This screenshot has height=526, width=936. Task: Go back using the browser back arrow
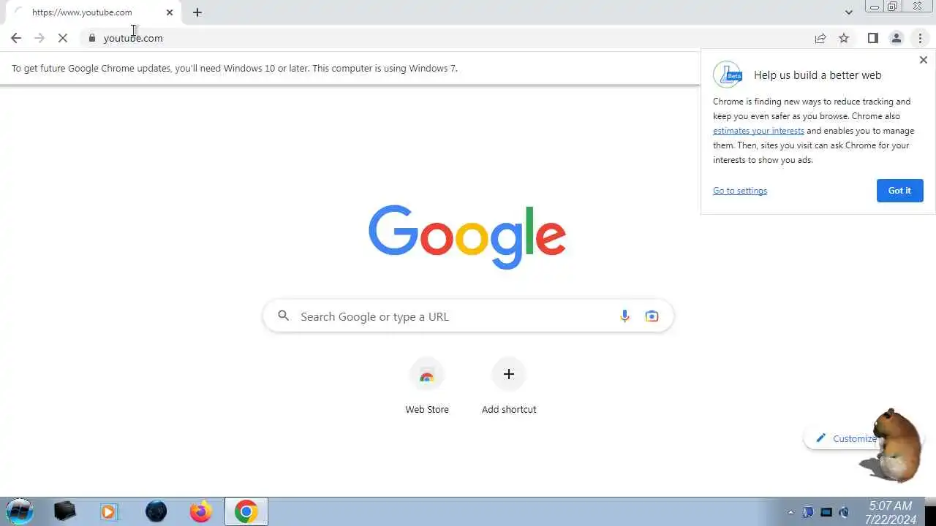[x=16, y=38]
